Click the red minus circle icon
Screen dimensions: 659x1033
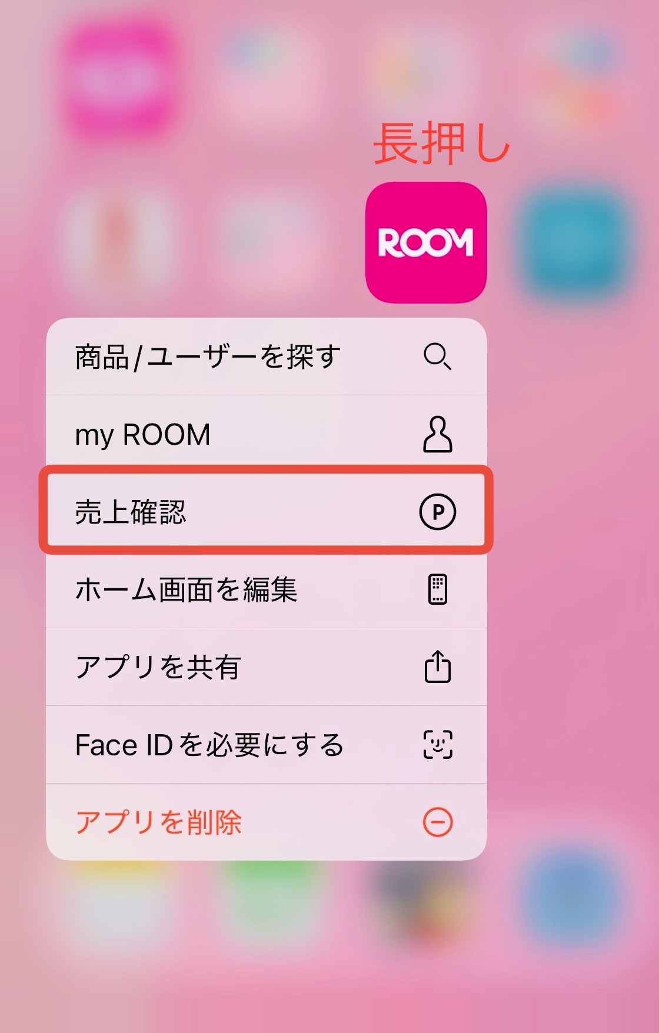438,822
